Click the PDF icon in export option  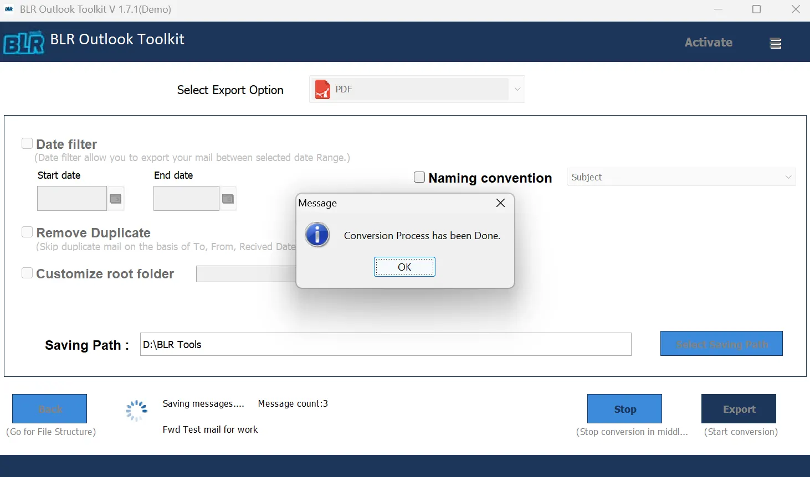point(322,90)
